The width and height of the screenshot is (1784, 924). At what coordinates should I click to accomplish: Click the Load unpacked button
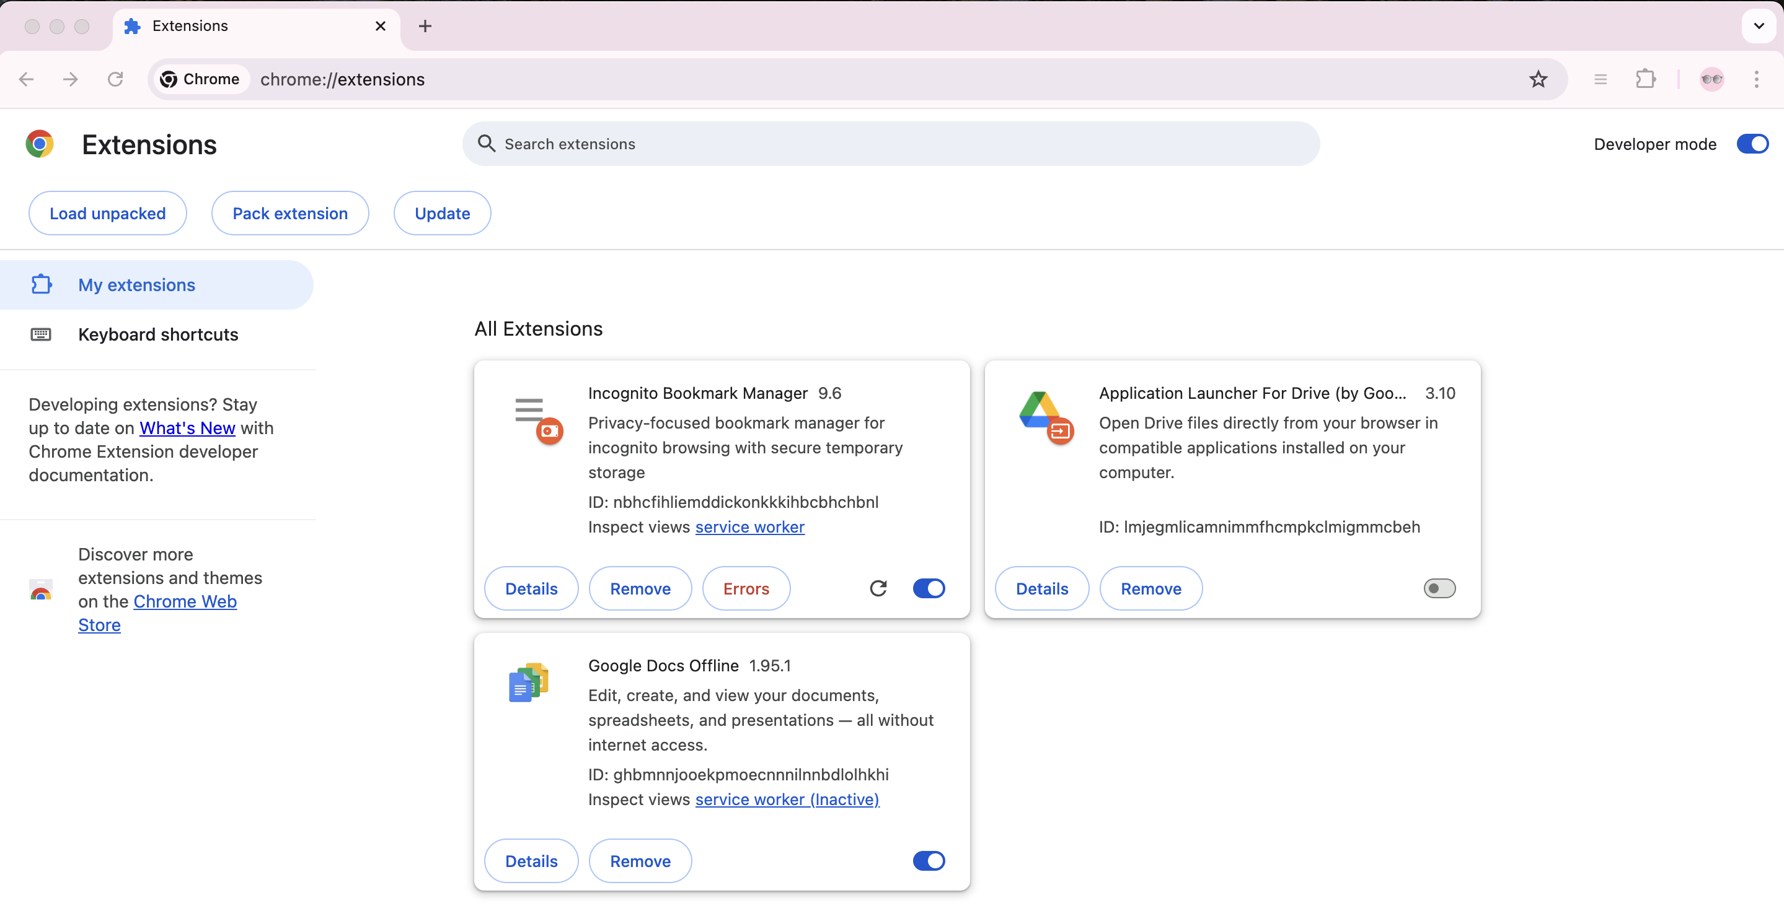(x=107, y=212)
